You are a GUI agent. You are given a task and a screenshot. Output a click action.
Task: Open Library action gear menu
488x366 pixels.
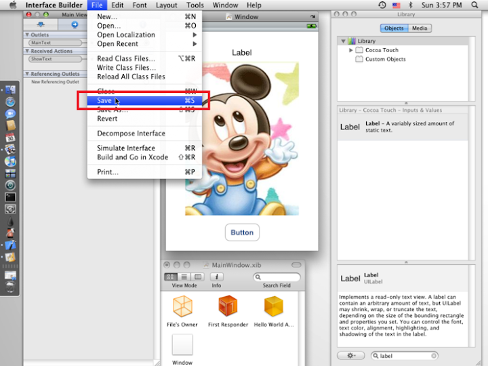point(351,355)
